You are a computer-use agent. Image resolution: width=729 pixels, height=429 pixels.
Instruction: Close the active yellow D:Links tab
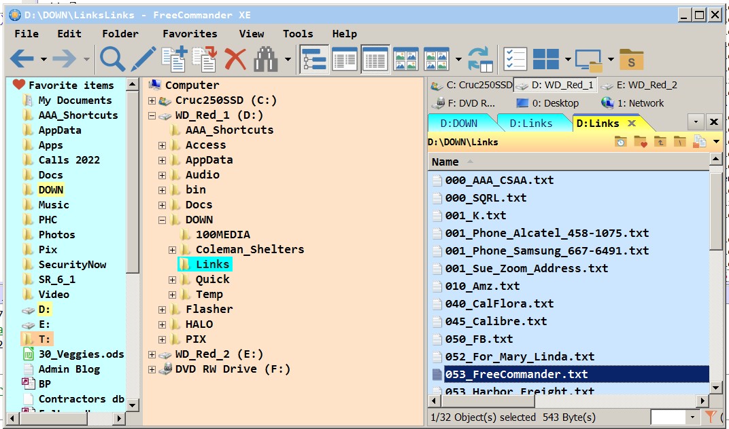[x=631, y=123]
